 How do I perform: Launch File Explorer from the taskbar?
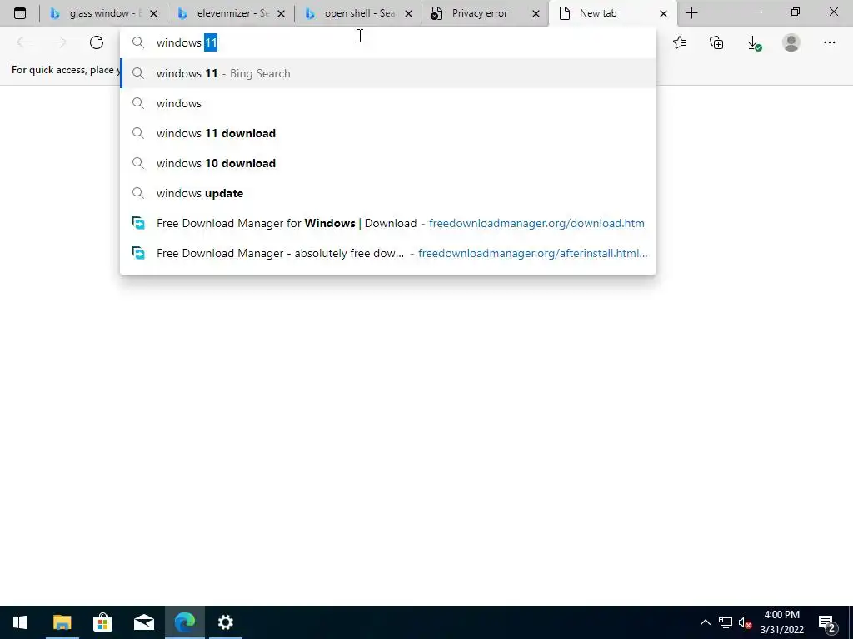(x=62, y=622)
